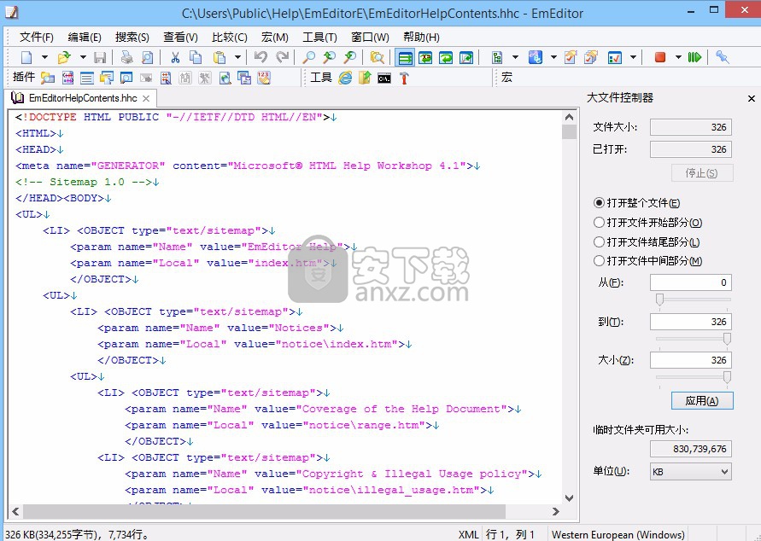Open the New file dropdown arrow

click(x=44, y=58)
